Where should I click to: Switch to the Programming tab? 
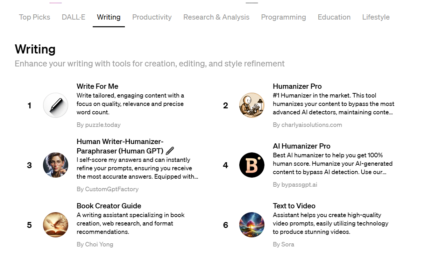tap(283, 17)
